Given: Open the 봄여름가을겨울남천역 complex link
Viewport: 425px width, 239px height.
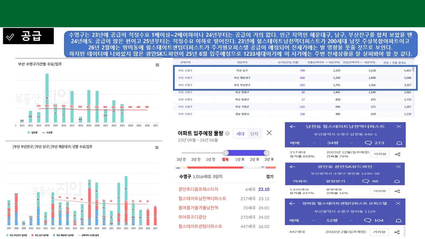Looking at the screenshot, I should coord(198,208).
